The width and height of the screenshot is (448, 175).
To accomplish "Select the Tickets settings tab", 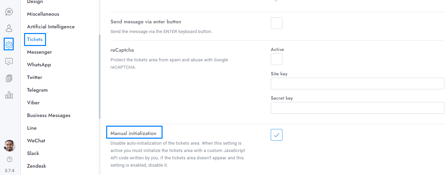I will pos(35,39).
